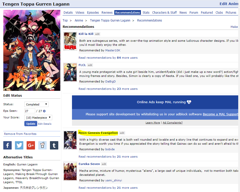
Task: Click the Twitter share icon
Action: 19,145
